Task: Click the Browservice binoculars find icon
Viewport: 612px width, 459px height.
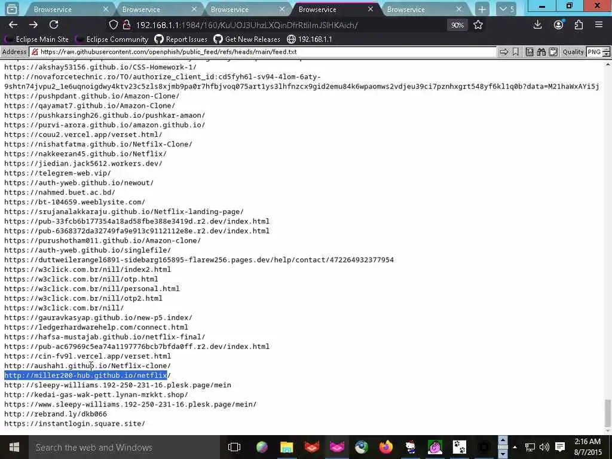Action: 541,52
